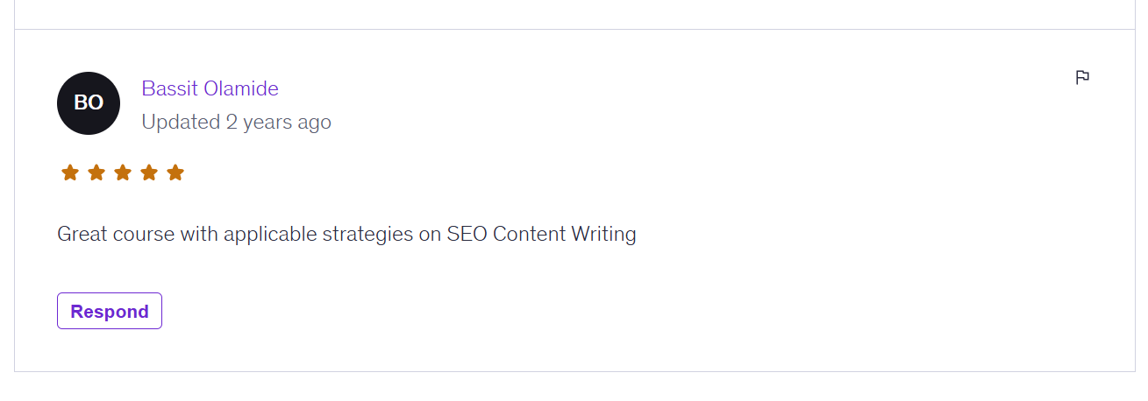Click the second star in the rating
1148x401 pixels.
click(x=96, y=172)
